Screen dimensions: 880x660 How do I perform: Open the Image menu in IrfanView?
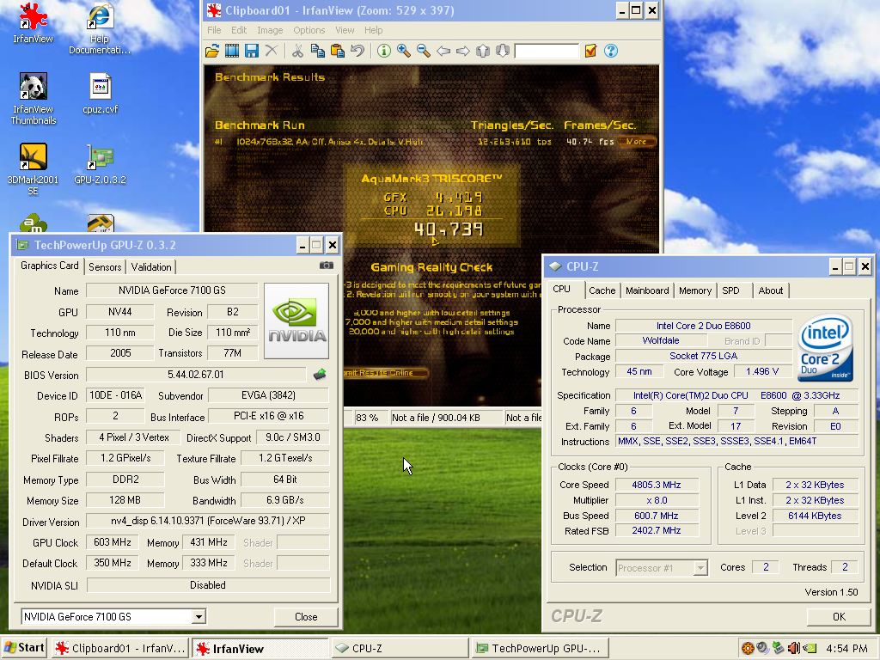(270, 30)
